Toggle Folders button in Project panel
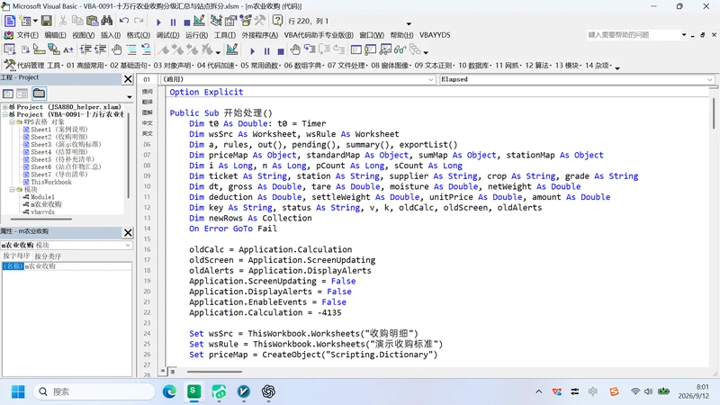This screenshot has height=405, width=720. point(39,94)
